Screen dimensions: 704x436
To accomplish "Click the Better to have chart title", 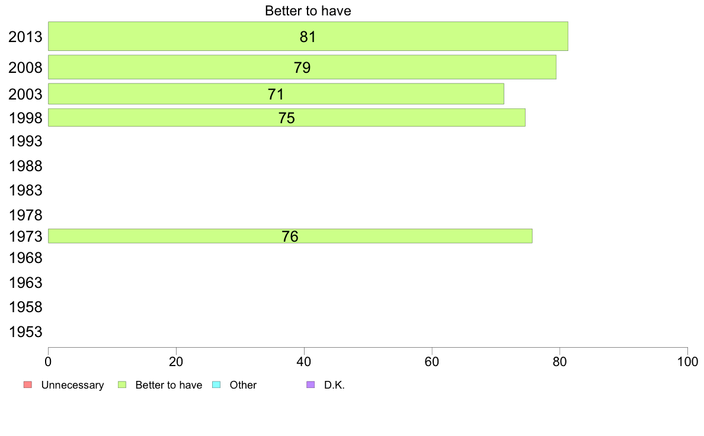I will (x=308, y=11).
